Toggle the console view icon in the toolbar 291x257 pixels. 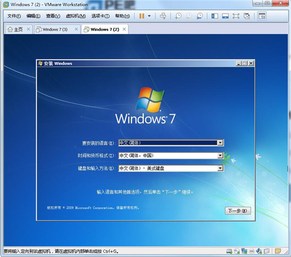[x=262, y=16]
